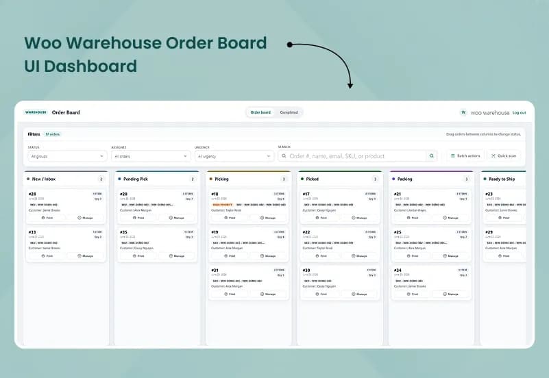Print order #18

point(230,218)
